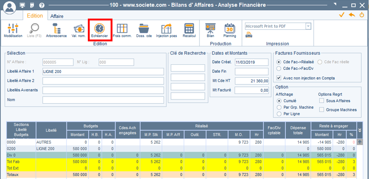
Task: Click the Fac/Div cptable column header
Action: tap(274, 130)
